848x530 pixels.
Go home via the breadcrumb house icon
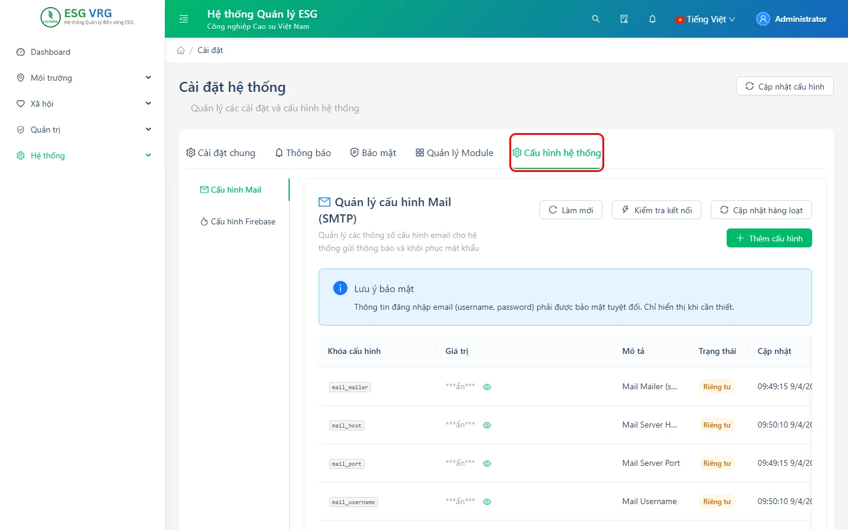coord(181,50)
